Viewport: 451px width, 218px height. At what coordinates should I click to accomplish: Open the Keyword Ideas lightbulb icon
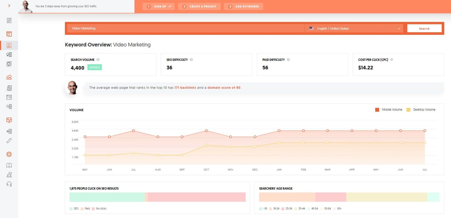click(x=9, y=54)
